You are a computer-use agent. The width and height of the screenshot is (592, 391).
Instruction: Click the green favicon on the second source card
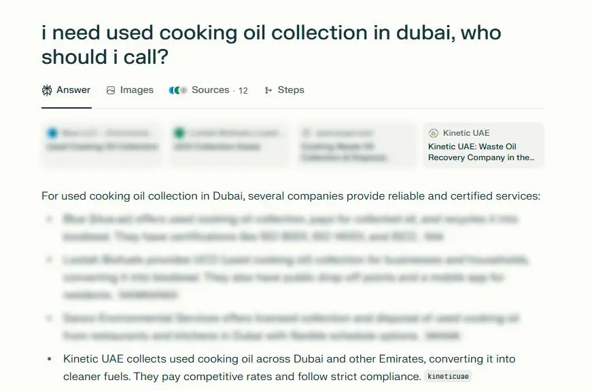pyautogui.click(x=178, y=132)
